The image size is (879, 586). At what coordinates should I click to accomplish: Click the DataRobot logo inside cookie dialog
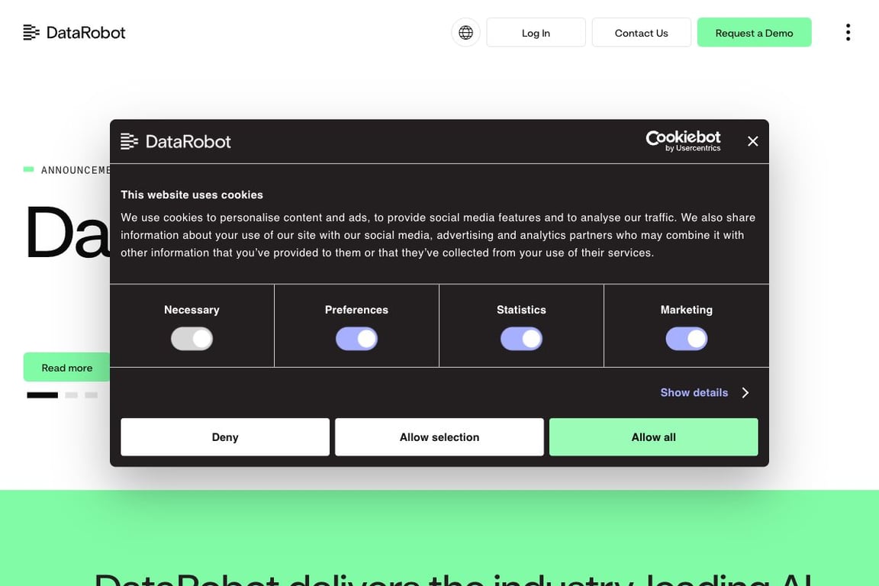pos(175,141)
